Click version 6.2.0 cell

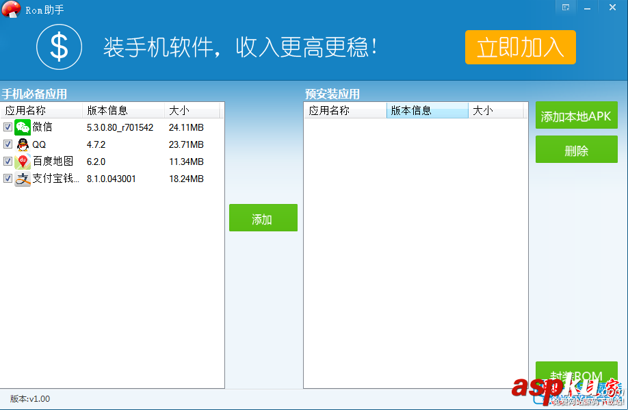point(96,162)
